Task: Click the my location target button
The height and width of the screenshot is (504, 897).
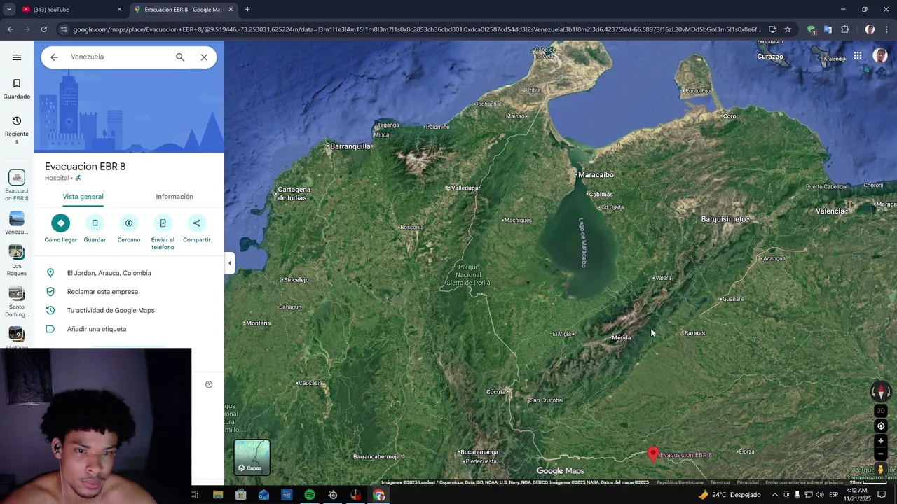Action: click(x=881, y=426)
